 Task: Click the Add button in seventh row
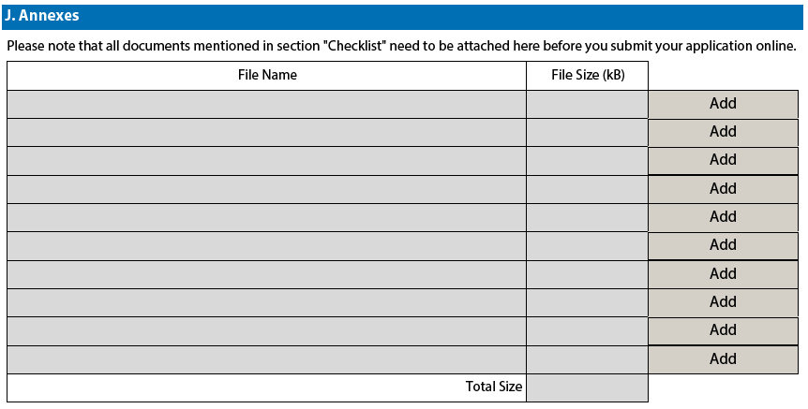723,274
